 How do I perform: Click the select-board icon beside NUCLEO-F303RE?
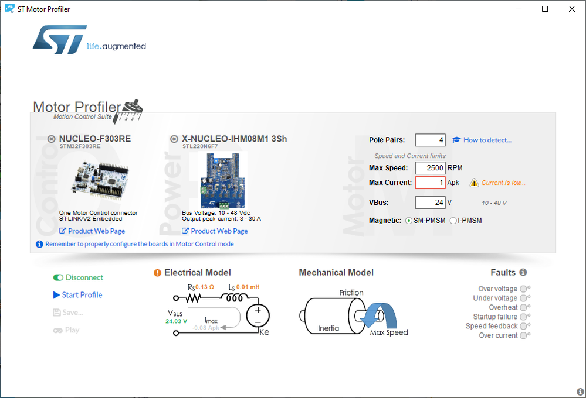[x=51, y=139]
